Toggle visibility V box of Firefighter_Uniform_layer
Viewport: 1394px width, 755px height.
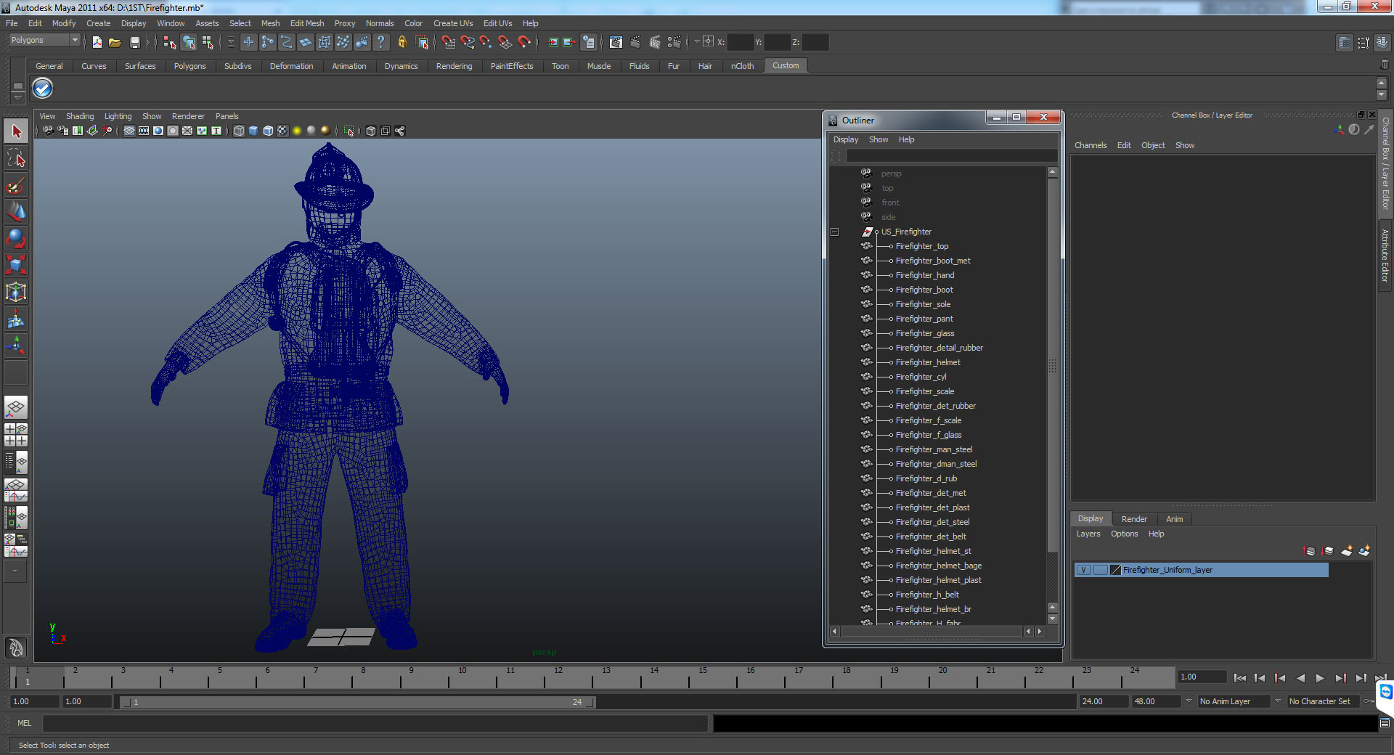[1083, 570]
